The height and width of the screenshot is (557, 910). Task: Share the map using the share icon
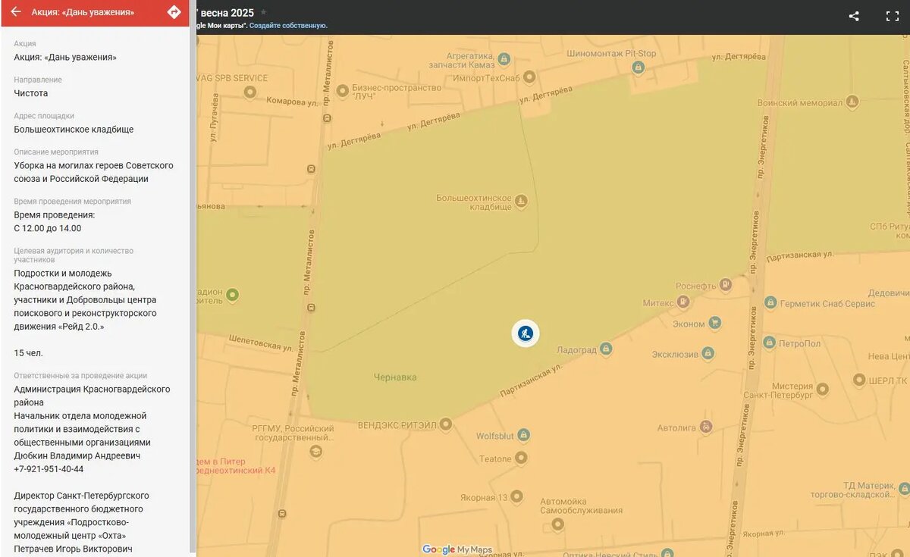854,16
